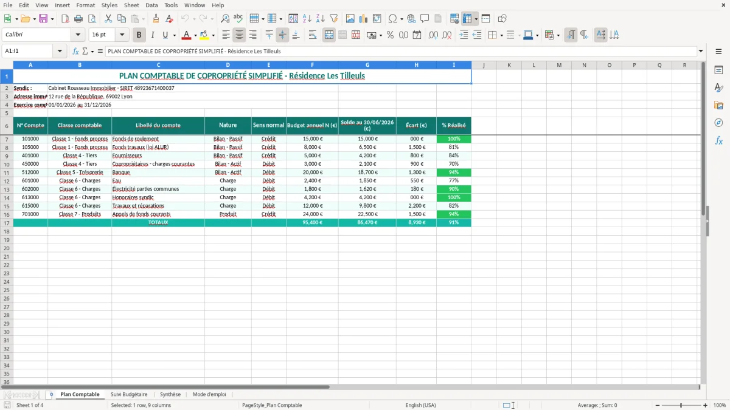Open sidebar Navigator compass icon
Screen dimensions: 730x410
pyautogui.click(x=718, y=123)
